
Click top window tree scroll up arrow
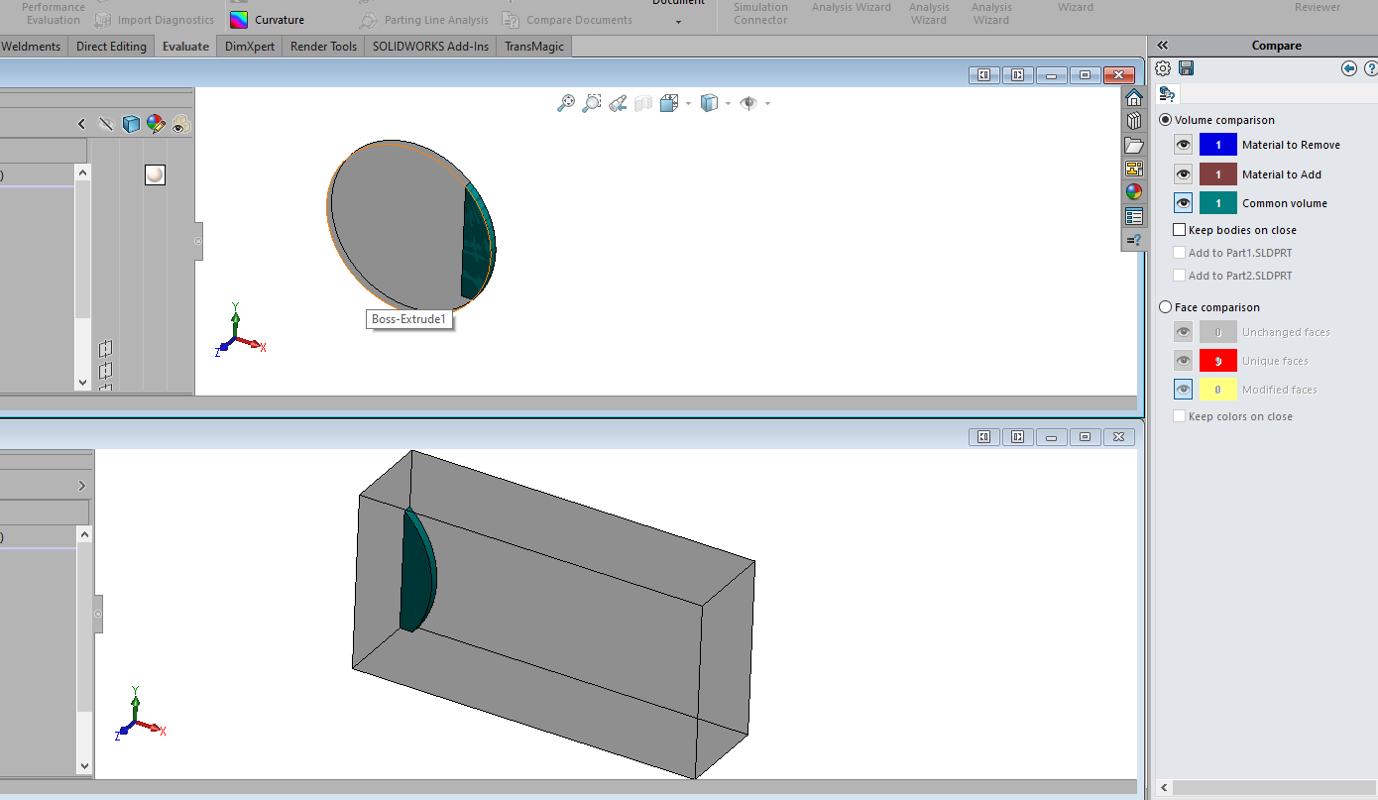coord(82,172)
